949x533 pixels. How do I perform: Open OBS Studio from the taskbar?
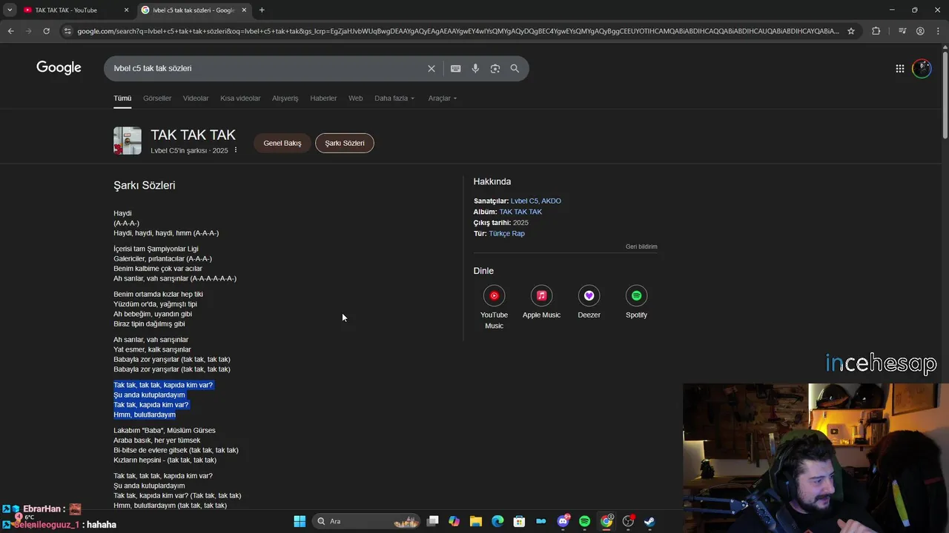(628, 521)
